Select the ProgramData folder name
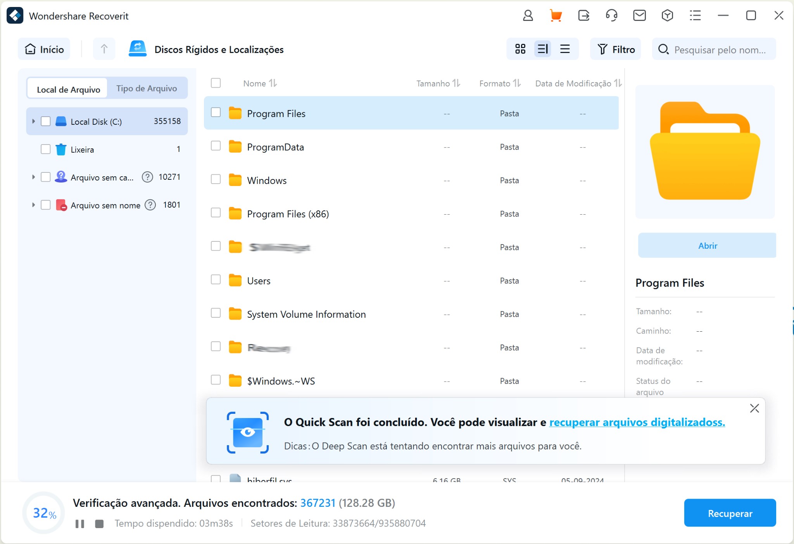794x544 pixels. coord(275,147)
